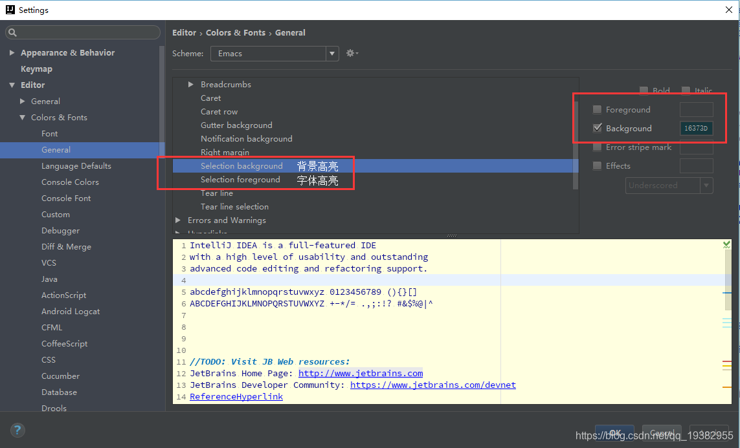Expand Errors and Warnings group
This screenshot has height=448, width=740.
tap(178, 220)
